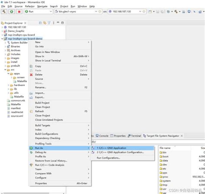The image size is (205, 194).
Task: Open Build Targets submenu
Action: [x=60, y=125]
